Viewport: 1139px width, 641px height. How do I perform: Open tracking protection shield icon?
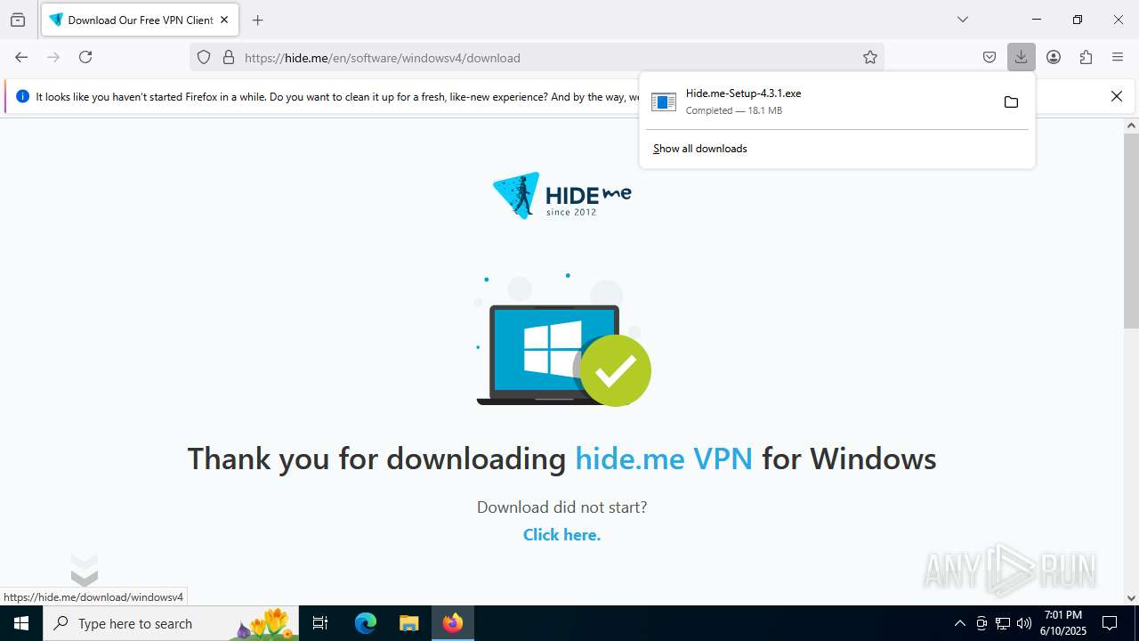(204, 58)
